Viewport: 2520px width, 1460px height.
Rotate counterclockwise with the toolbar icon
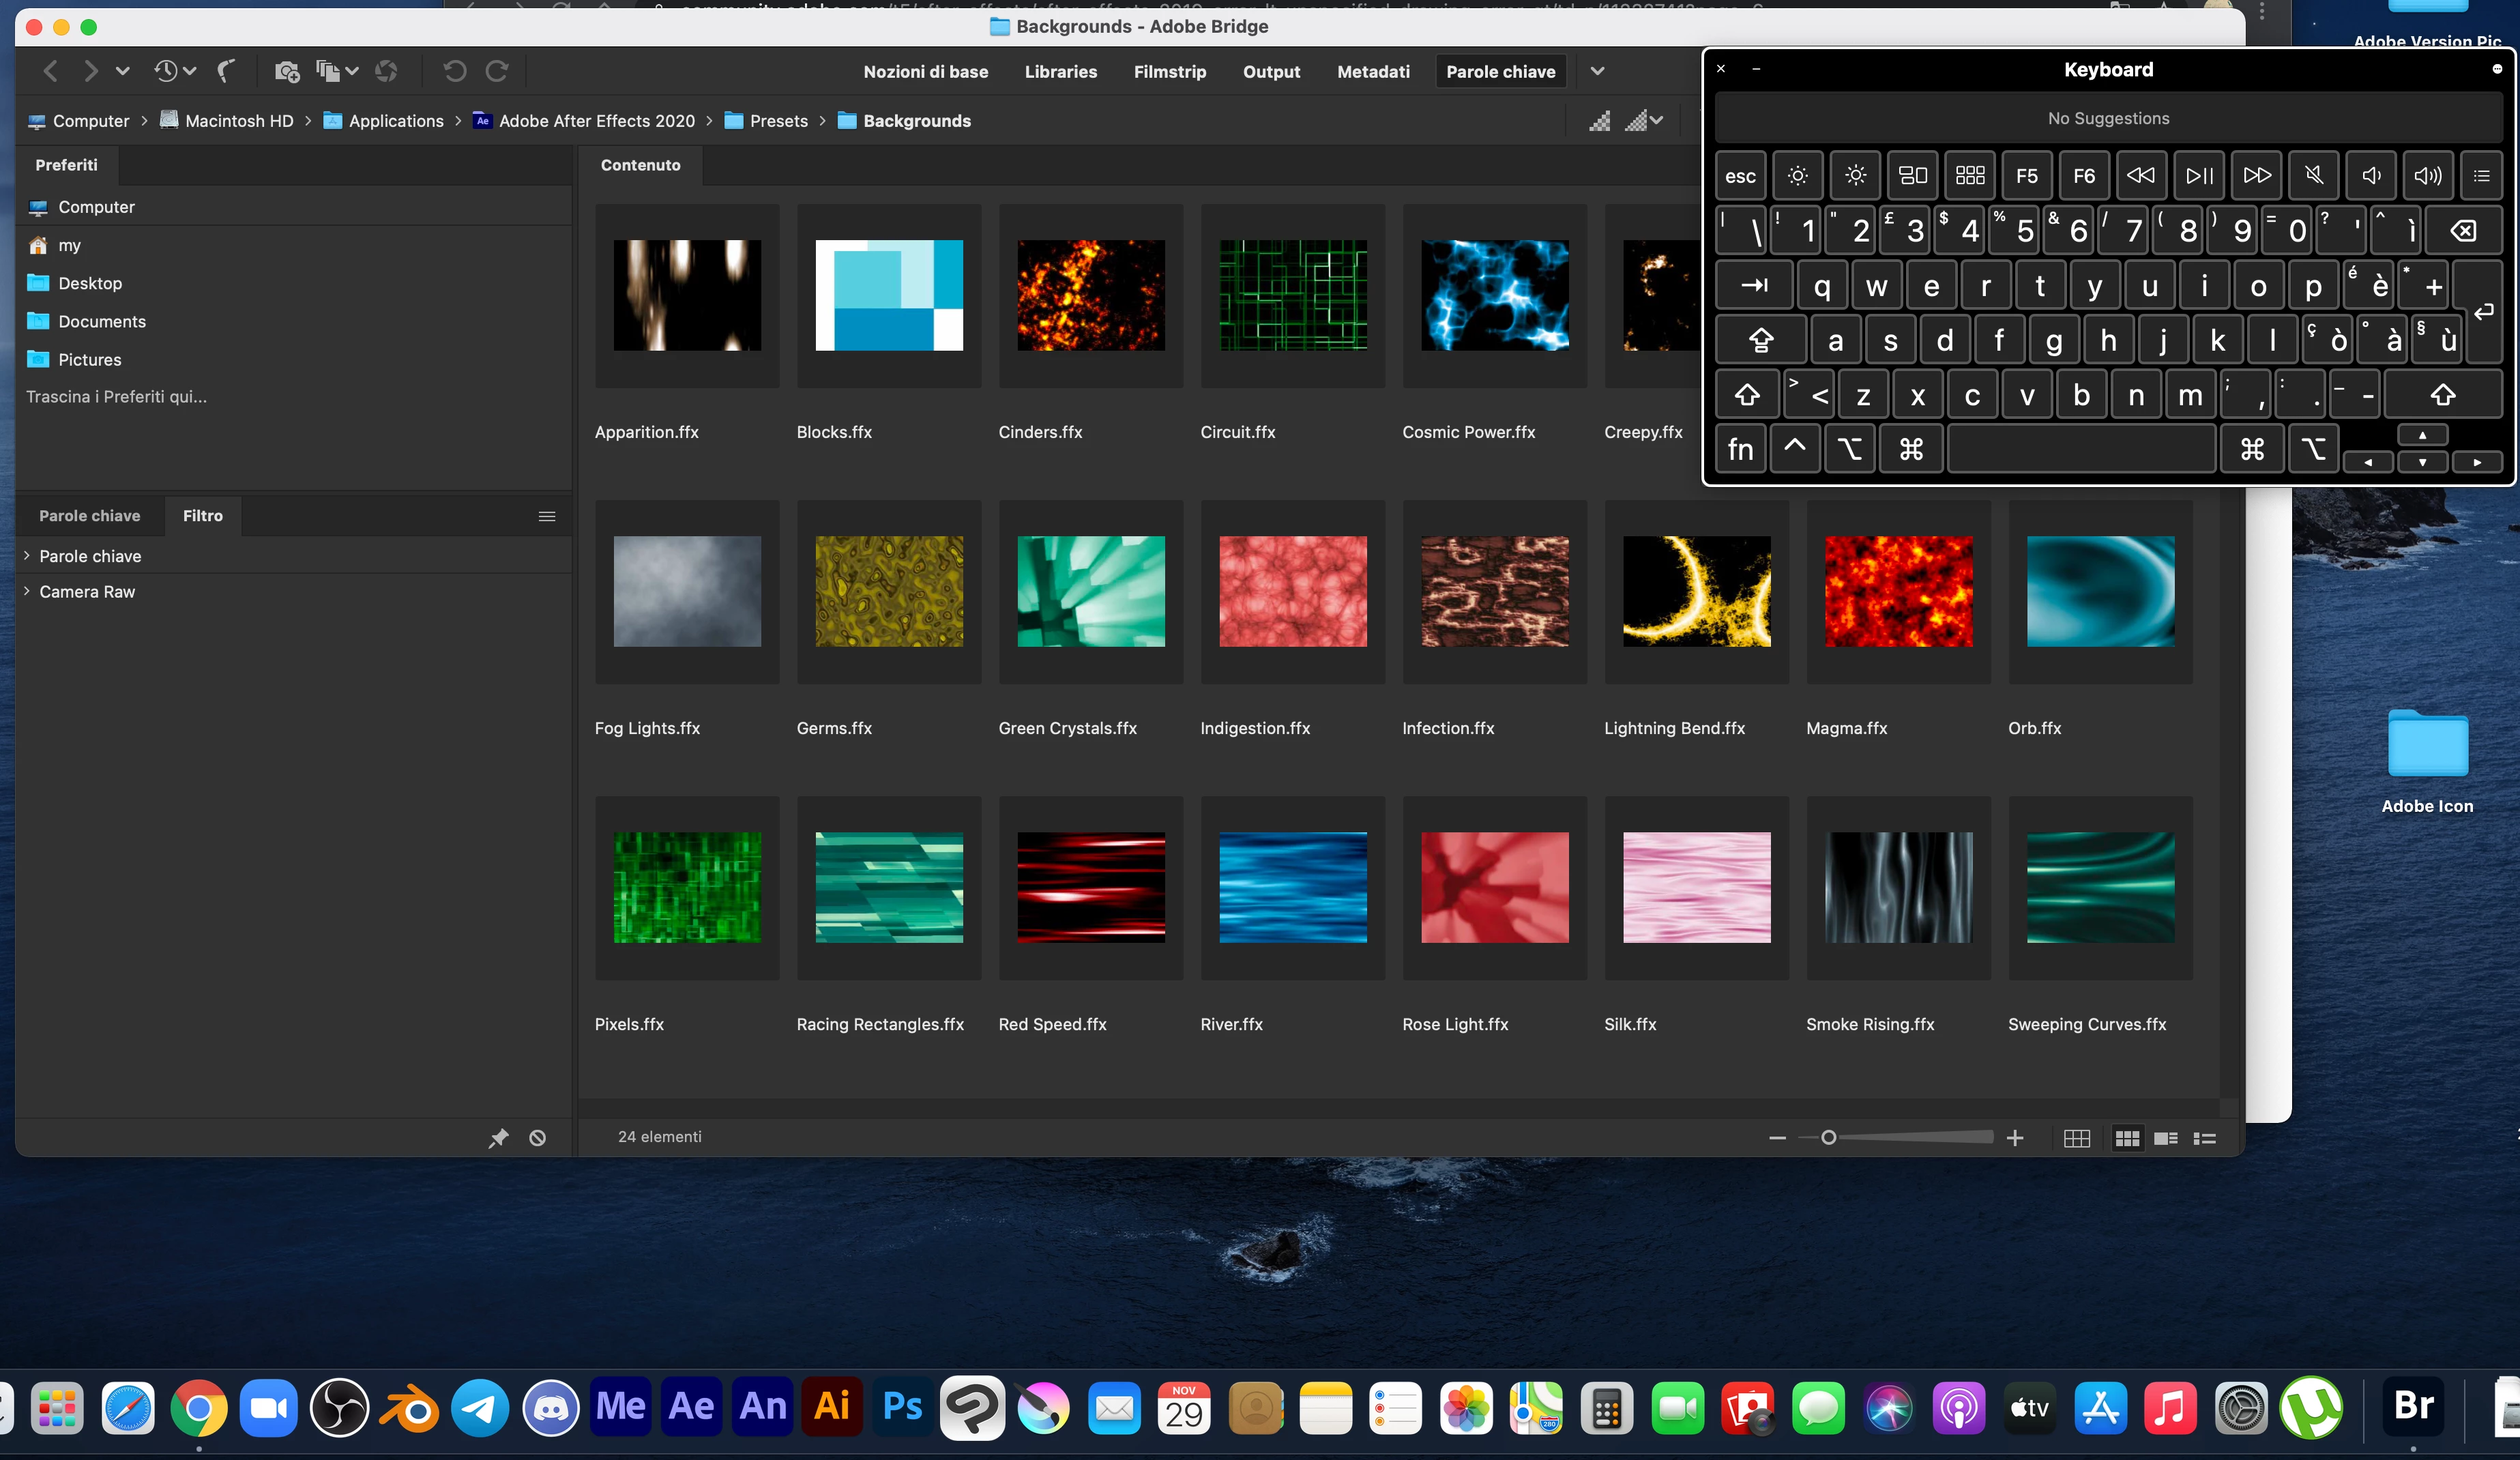pos(455,71)
